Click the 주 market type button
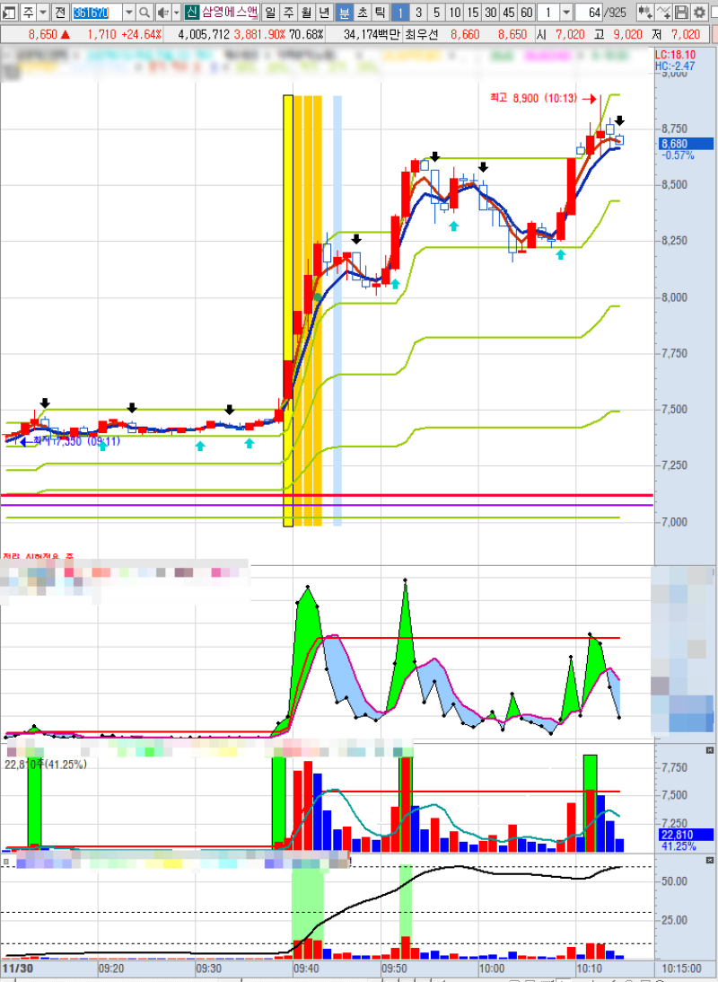This screenshot has height=982, width=718. [x=28, y=12]
